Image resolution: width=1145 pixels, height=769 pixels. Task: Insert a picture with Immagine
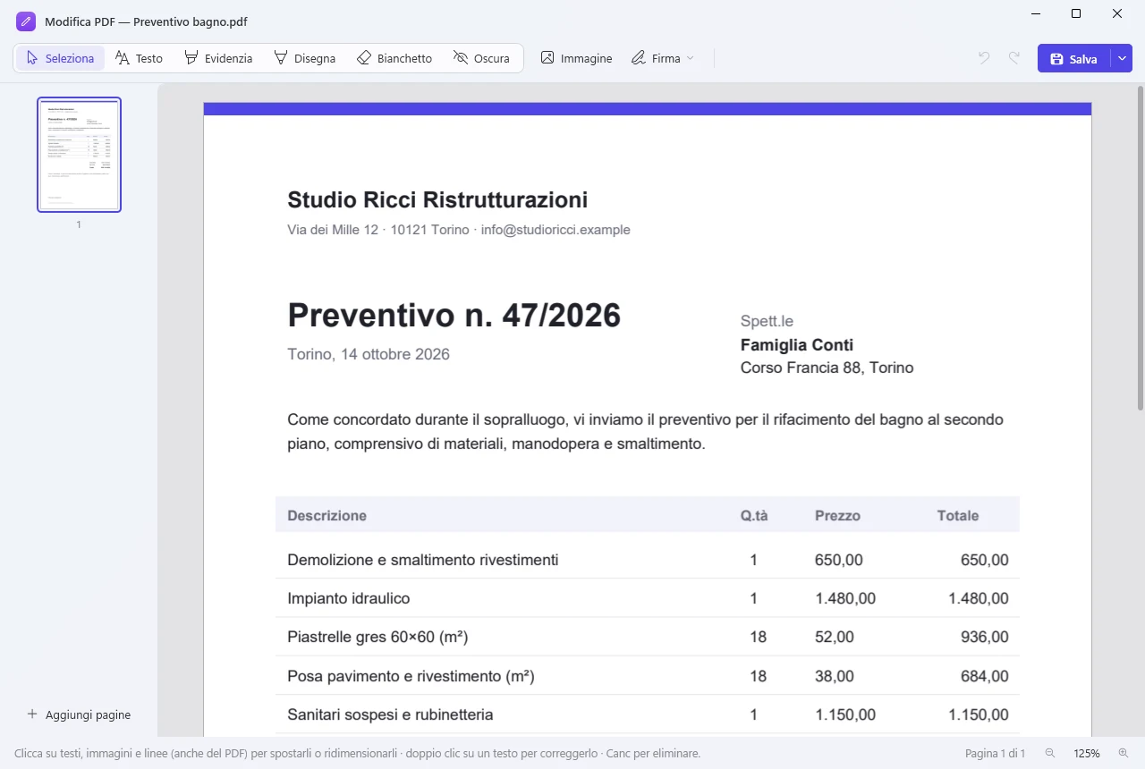click(576, 58)
